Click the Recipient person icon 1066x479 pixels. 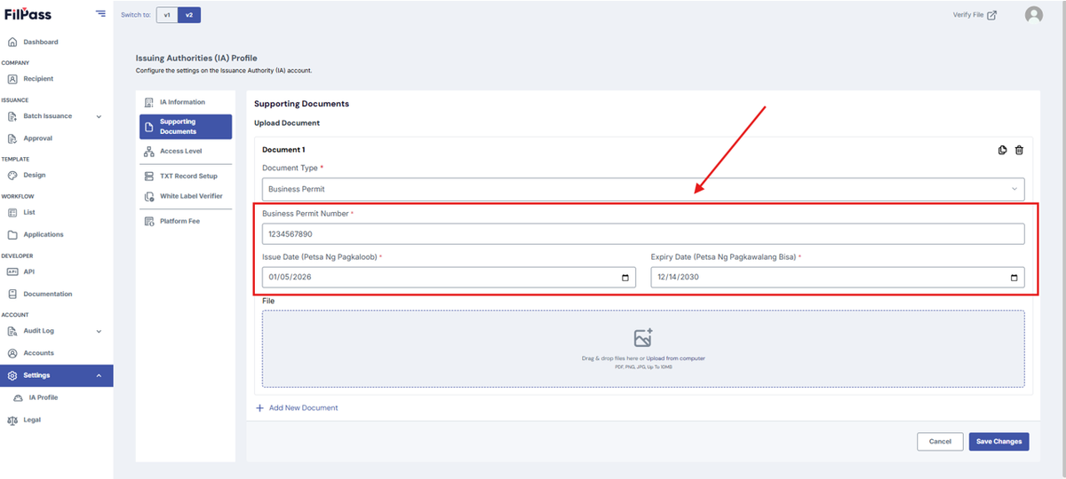point(12,79)
